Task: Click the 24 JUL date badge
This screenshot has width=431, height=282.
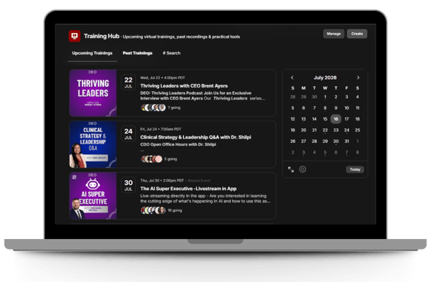Action: pos(129,133)
